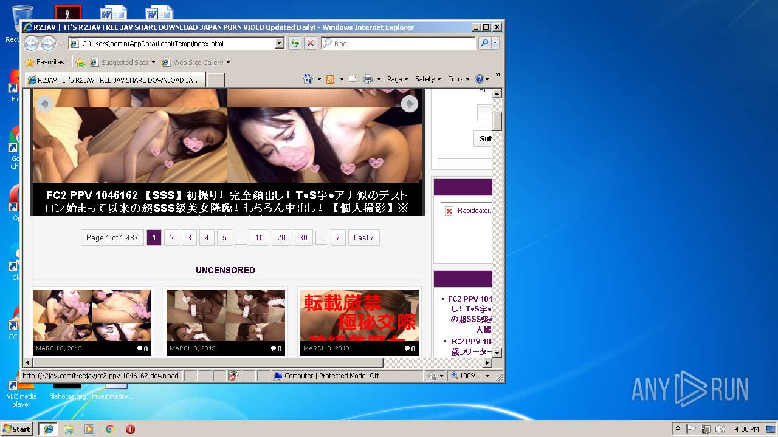Open Opera from the taskbar
Screen dimensions: 778x437
(x=130, y=429)
